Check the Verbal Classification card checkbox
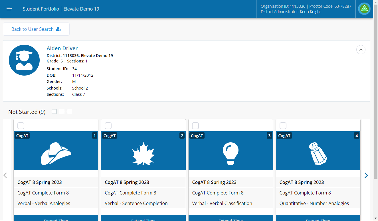 pyautogui.click(x=195, y=126)
